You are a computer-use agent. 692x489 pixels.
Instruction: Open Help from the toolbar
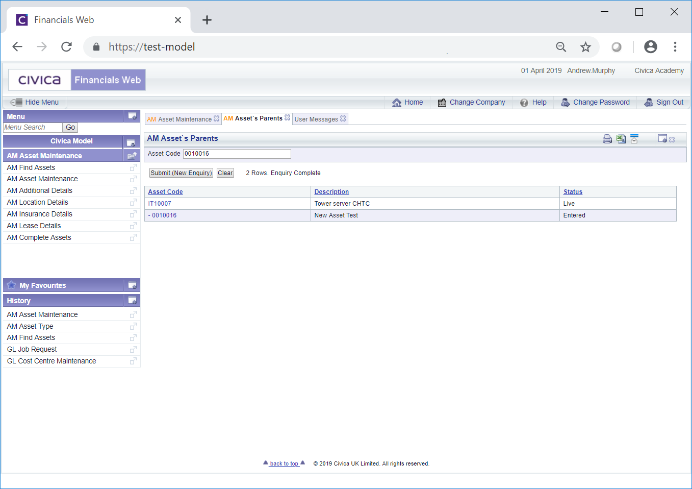533,102
